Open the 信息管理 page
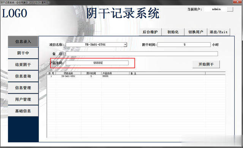The width and height of the screenshot is (243, 148). coord(23,88)
